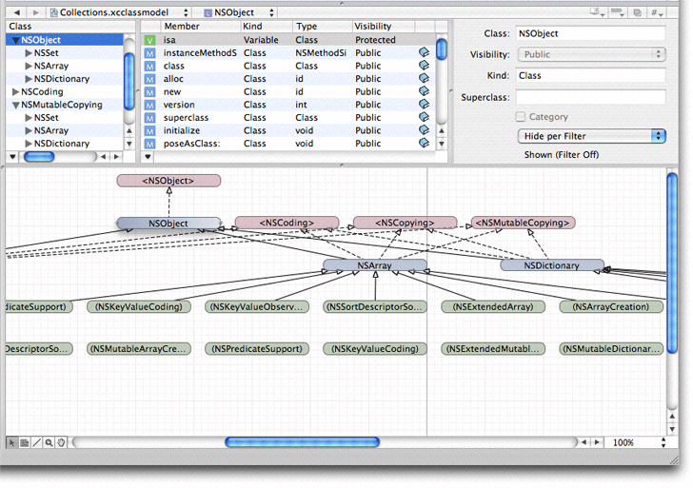
Task: Select the line drawing tool
Action: (x=37, y=442)
